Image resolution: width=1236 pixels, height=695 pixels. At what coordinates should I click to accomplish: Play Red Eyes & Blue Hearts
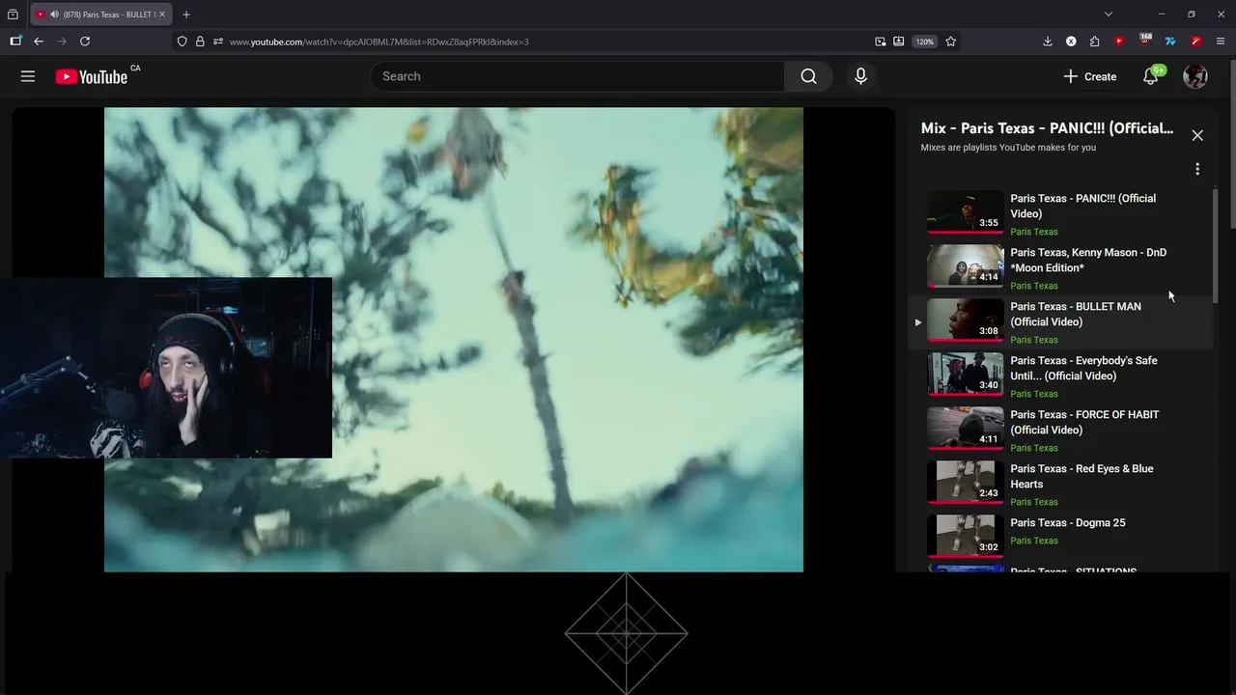point(1081,476)
